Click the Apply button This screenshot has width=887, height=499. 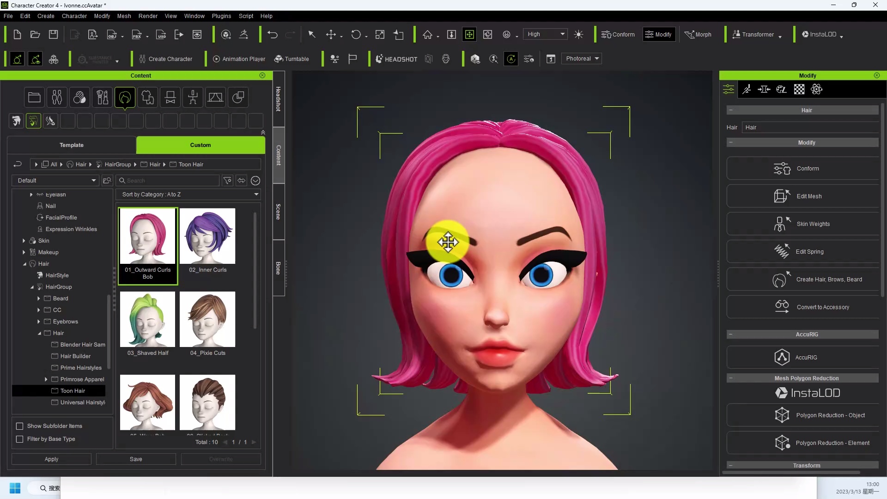51,459
